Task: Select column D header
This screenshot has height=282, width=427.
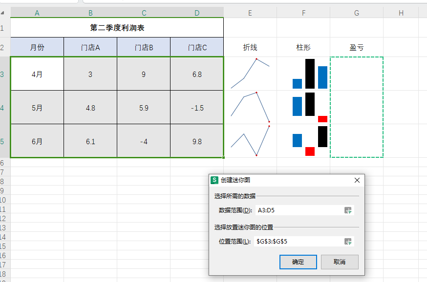Action: (197, 13)
